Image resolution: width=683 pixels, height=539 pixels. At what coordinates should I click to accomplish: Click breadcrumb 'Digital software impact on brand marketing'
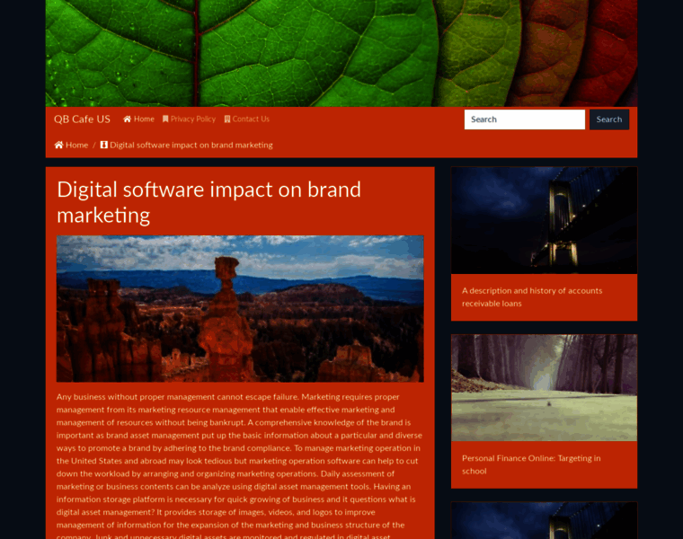186,145
